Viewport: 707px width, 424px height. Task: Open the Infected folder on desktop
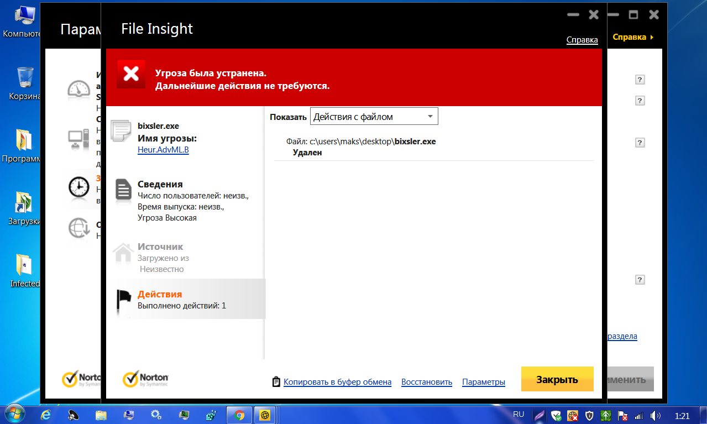point(25,271)
